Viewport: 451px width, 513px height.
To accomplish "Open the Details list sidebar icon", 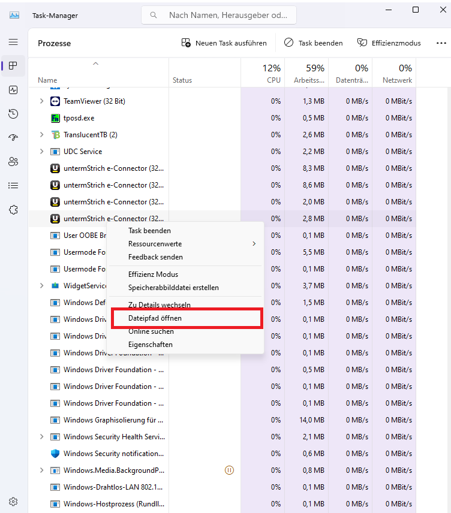I will (x=13, y=186).
